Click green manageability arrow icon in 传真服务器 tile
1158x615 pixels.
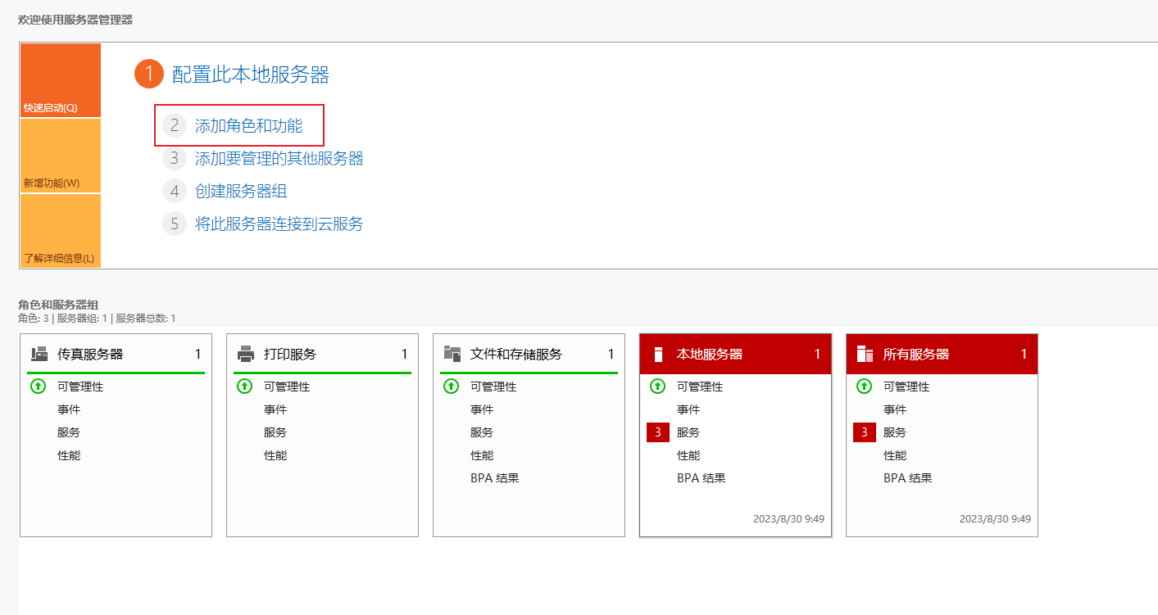(x=38, y=387)
